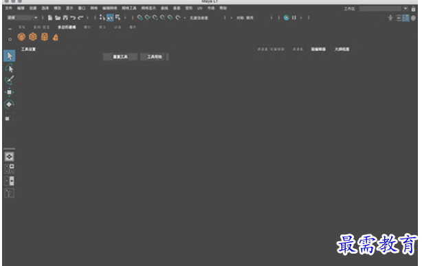Select the arrow Select tool
Screen dimensions: 422x266
click(10, 56)
